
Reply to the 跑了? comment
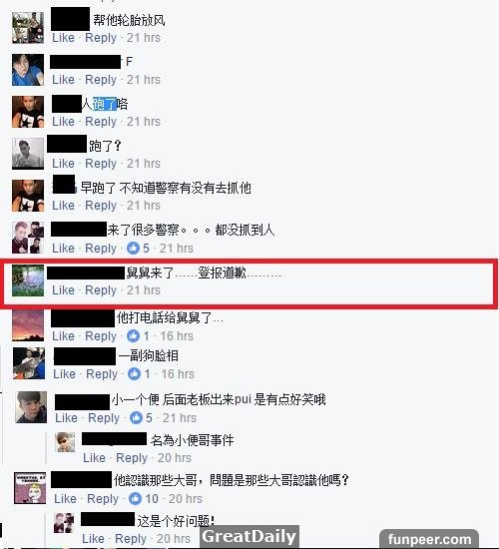click(x=101, y=164)
